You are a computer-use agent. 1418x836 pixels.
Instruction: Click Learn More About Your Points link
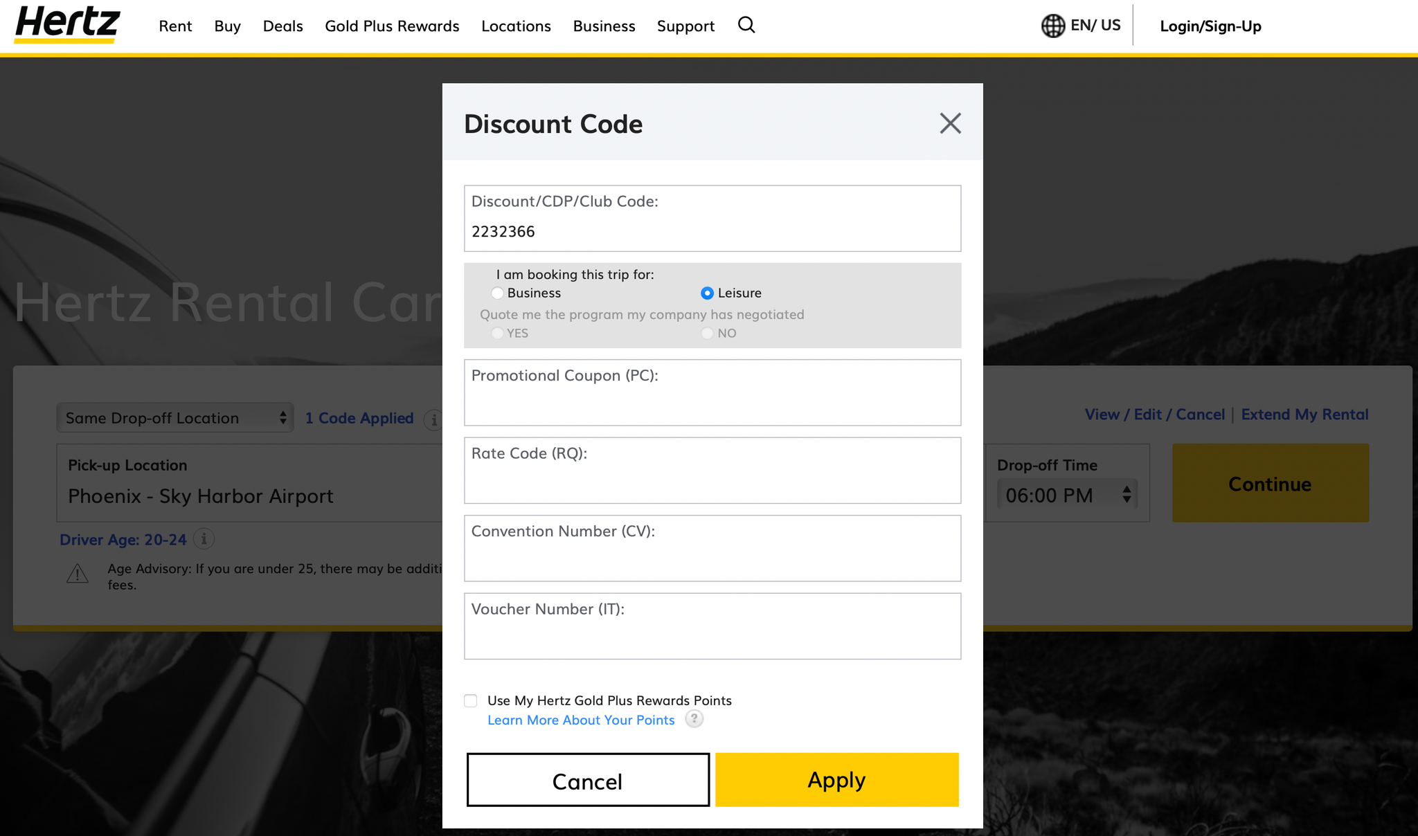pos(582,718)
